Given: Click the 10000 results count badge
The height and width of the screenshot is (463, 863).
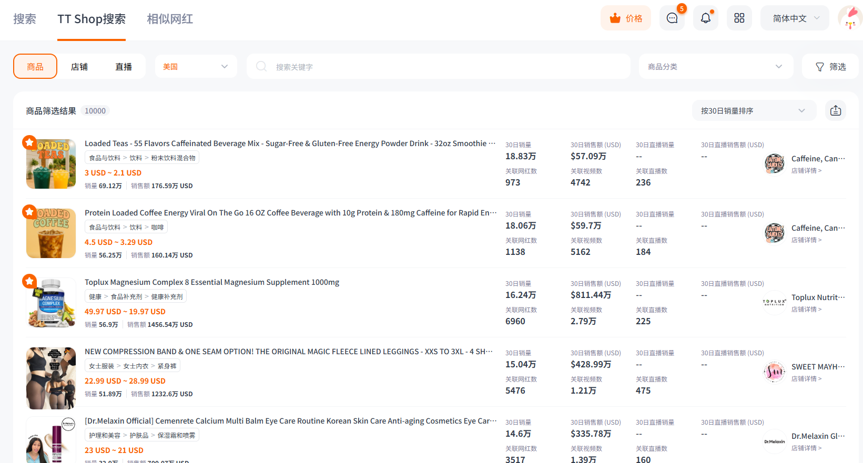Looking at the screenshot, I should 95,111.
